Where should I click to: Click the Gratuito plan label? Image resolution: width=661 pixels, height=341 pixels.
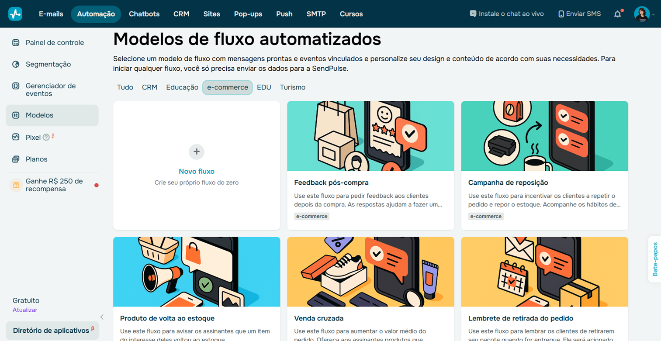(26, 300)
